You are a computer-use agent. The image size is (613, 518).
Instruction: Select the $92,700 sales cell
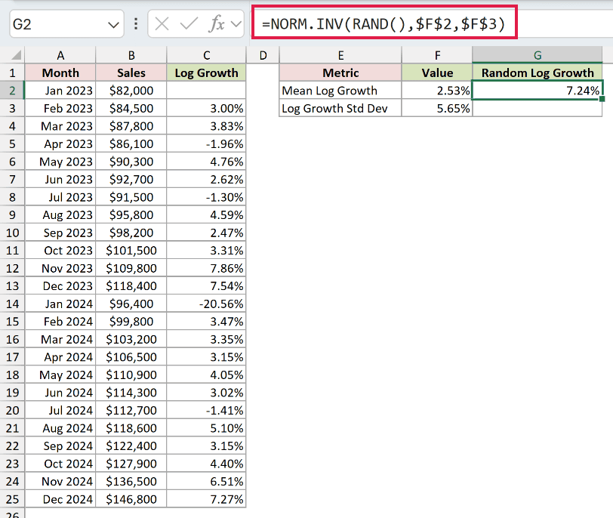[131, 180]
